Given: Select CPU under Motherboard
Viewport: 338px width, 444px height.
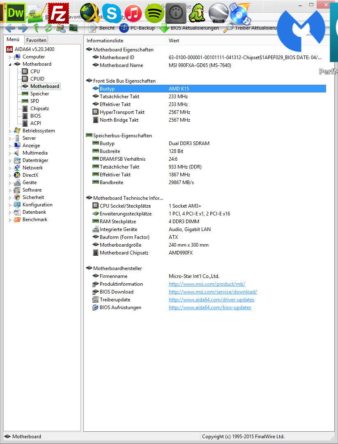Looking at the screenshot, I should coord(35,72).
